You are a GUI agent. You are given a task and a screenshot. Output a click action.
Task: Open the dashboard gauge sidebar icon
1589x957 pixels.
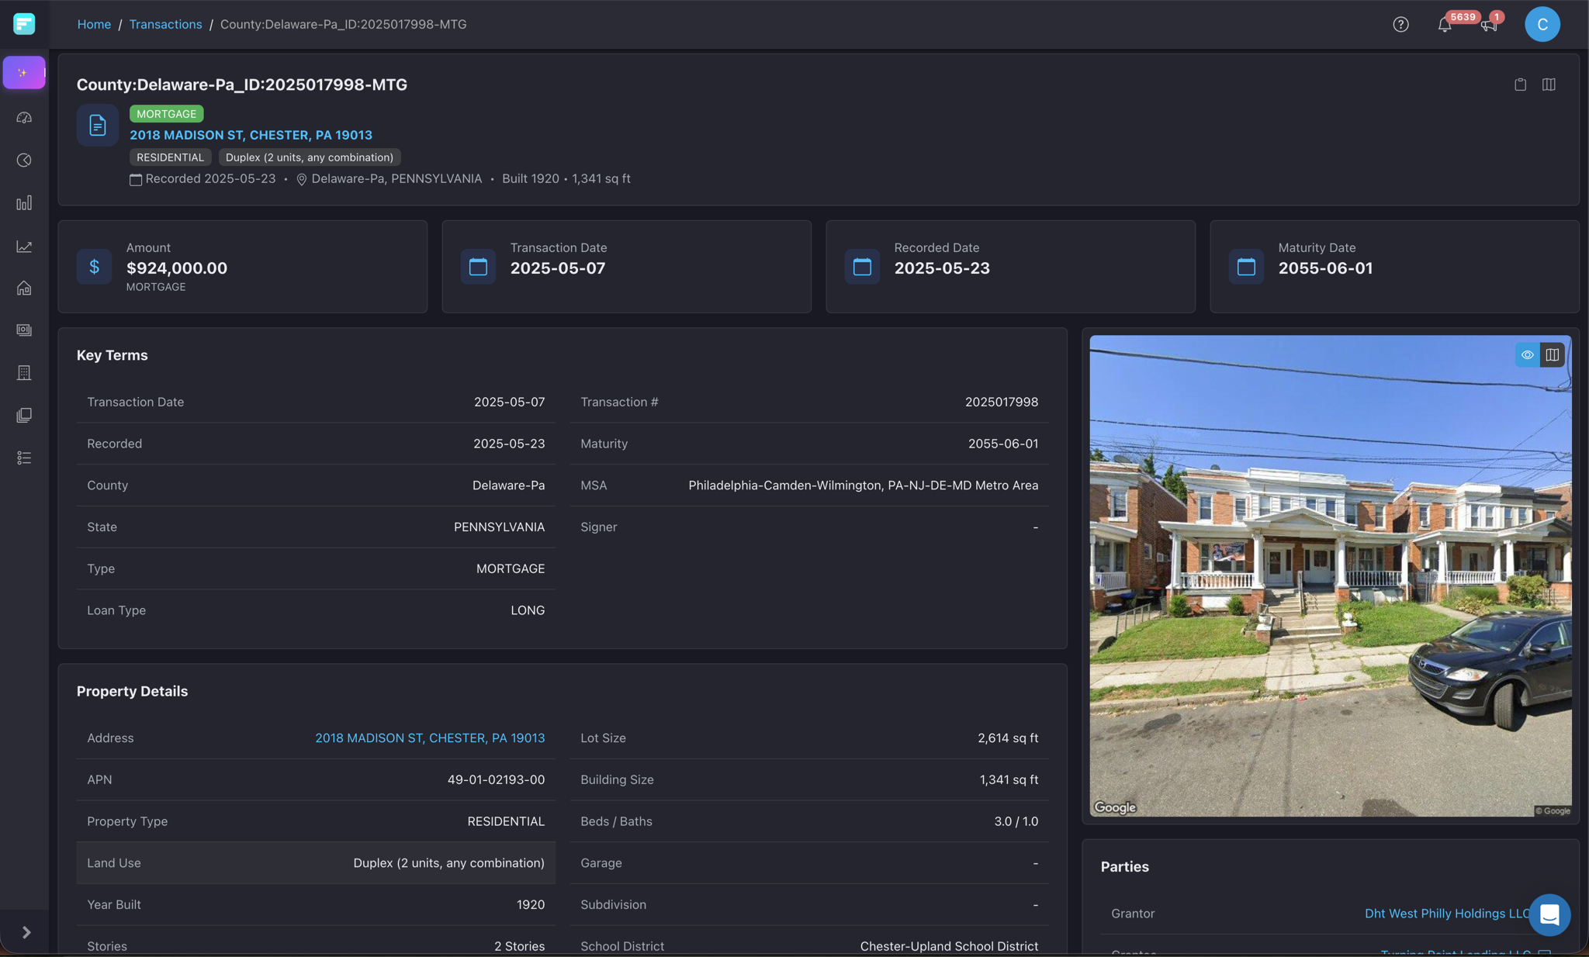click(24, 118)
